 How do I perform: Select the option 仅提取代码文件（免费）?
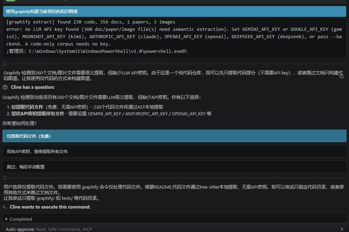(x=174, y=136)
